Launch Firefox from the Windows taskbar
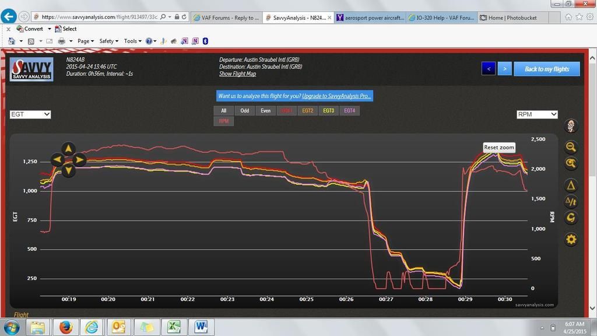597x336 pixels. pos(65,327)
